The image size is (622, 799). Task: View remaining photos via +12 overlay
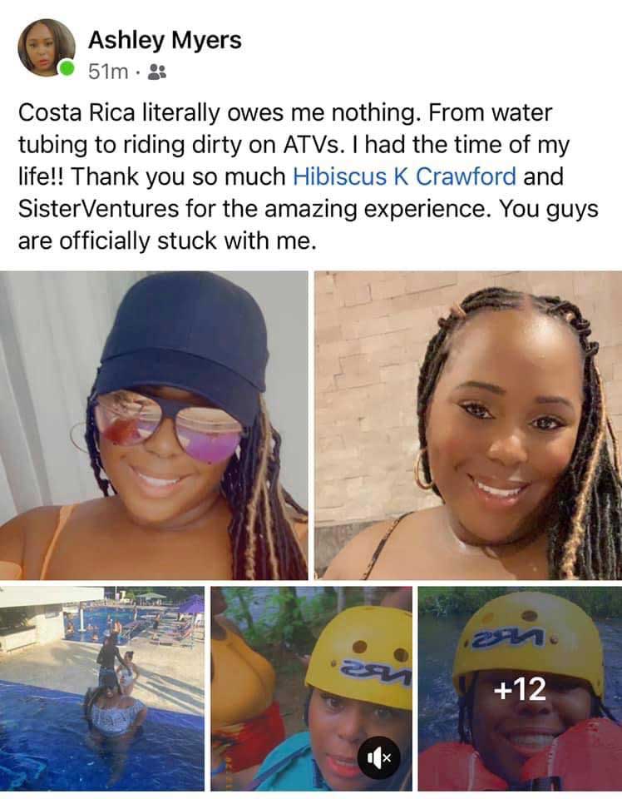(520, 688)
